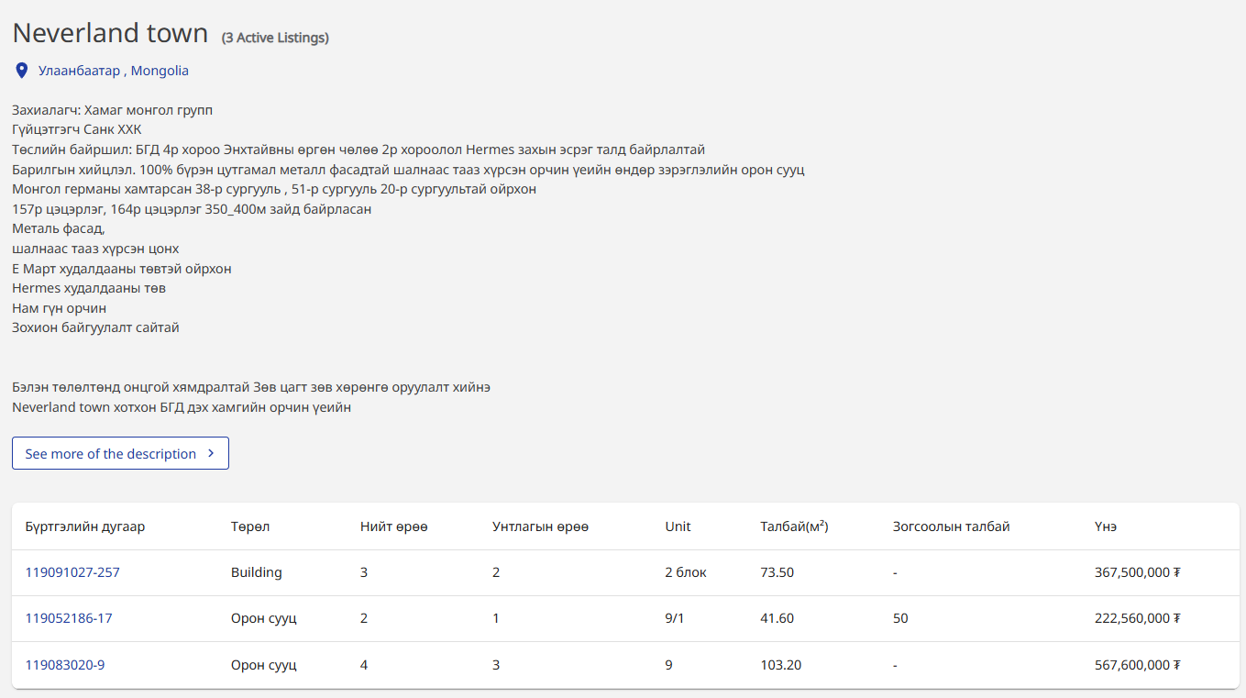
Task: Open listing 119091027-257
Action: tap(72, 572)
